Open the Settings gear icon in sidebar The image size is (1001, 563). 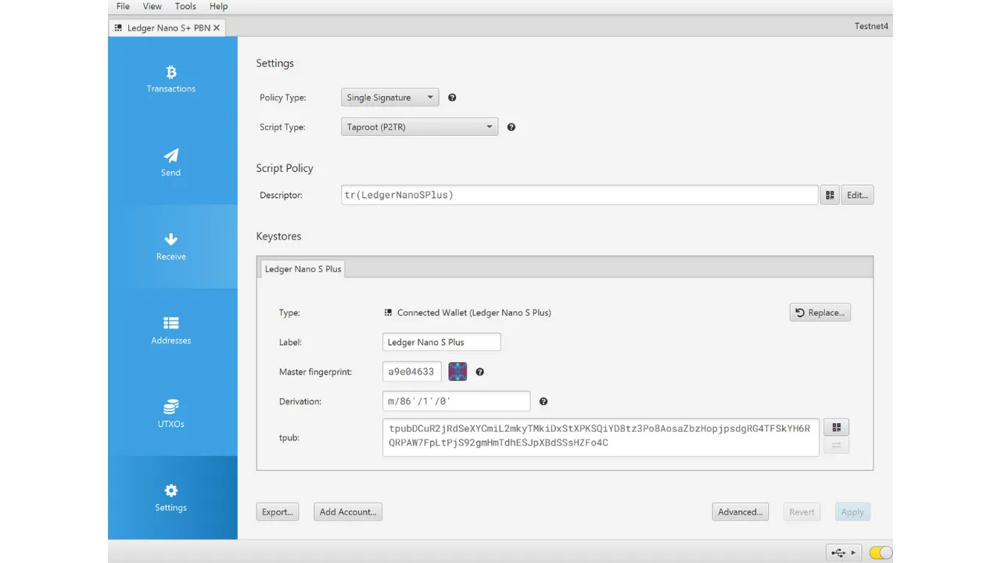pyautogui.click(x=171, y=490)
